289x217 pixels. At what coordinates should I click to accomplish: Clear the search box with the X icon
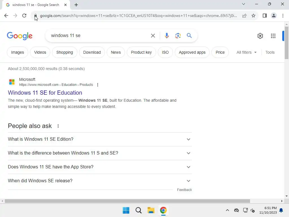[153, 36]
